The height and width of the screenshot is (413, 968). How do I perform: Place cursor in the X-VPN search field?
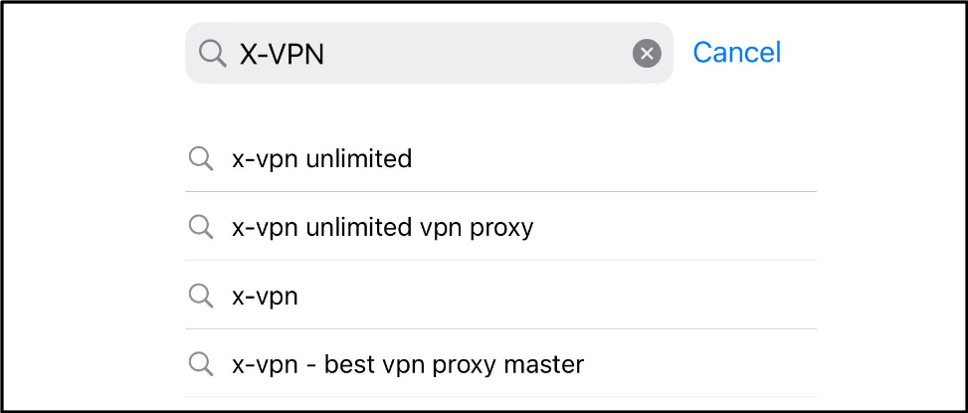(x=429, y=53)
